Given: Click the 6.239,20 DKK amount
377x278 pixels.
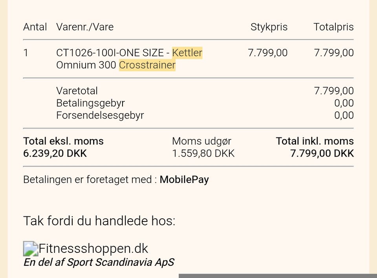Looking at the screenshot, I should 55,153.
